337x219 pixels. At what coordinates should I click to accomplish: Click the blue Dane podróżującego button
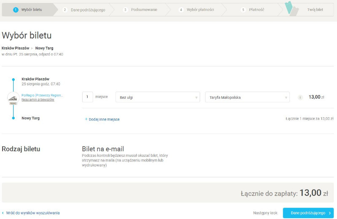[x=308, y=213]
